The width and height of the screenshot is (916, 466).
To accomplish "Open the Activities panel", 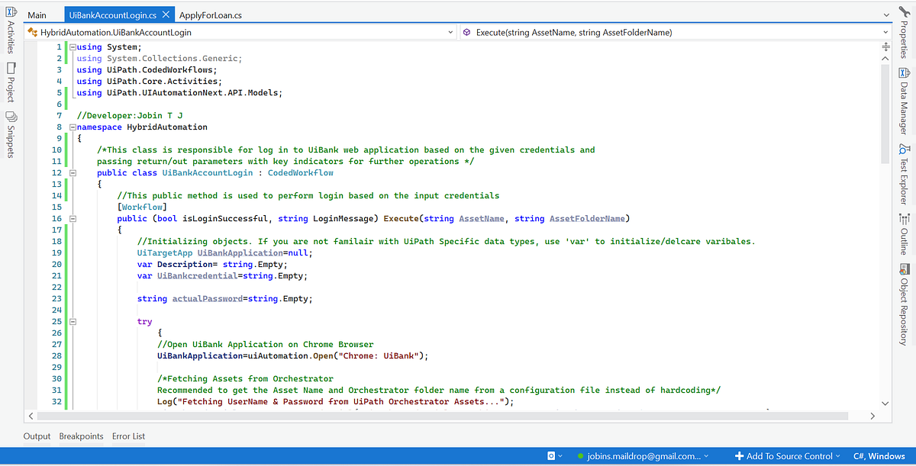I will pyautogui.click(x=10, y=31).
